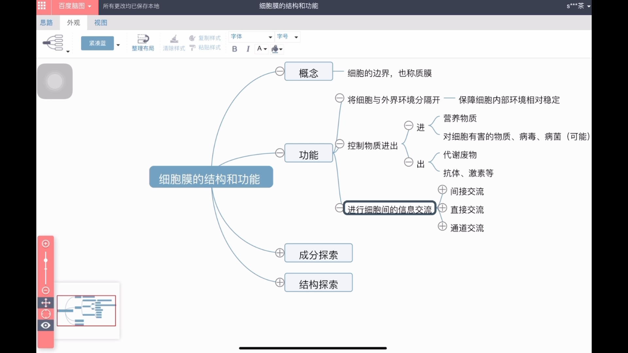The height and width of the screenshot is (353, 628).
Task: Collapse the 功能 node
Action: point(280,153)
